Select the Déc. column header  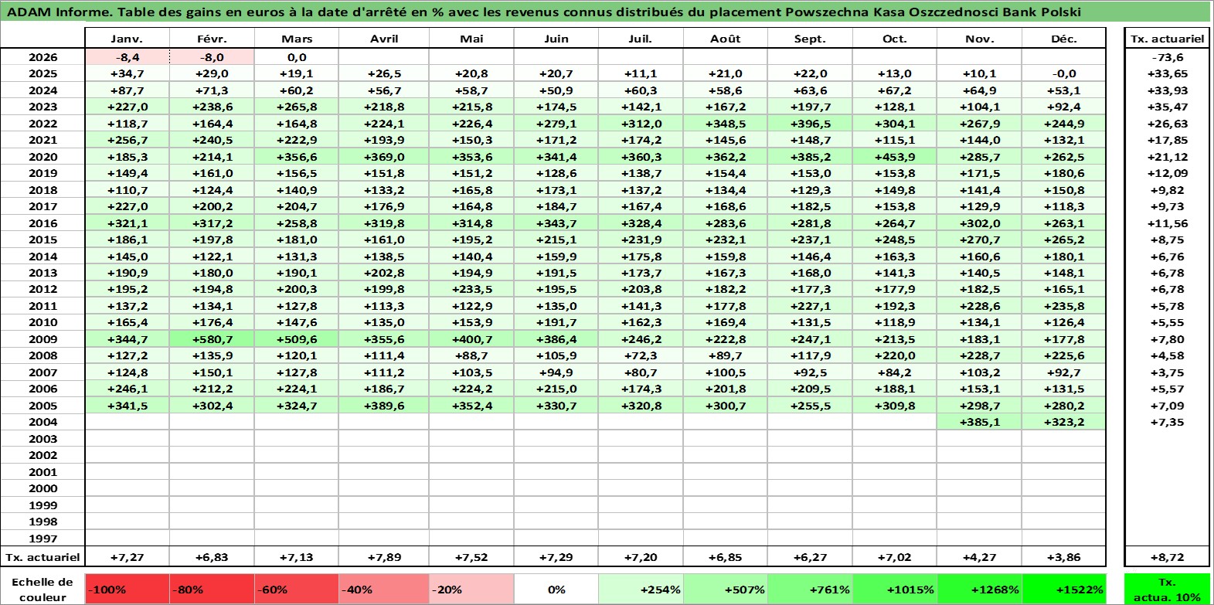point(1063,39)
